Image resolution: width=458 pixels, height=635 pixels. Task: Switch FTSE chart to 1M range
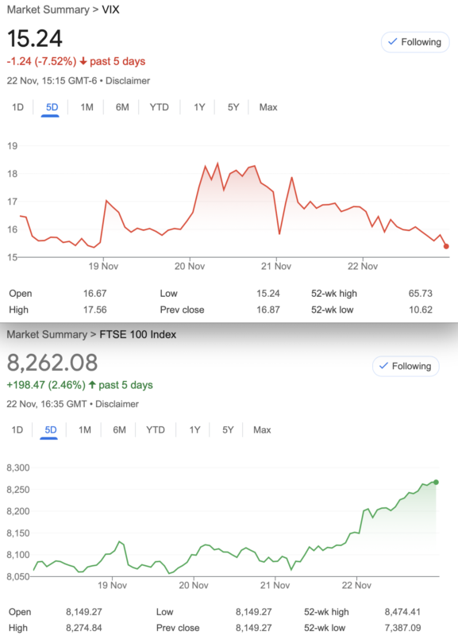(x=85, y=429)
